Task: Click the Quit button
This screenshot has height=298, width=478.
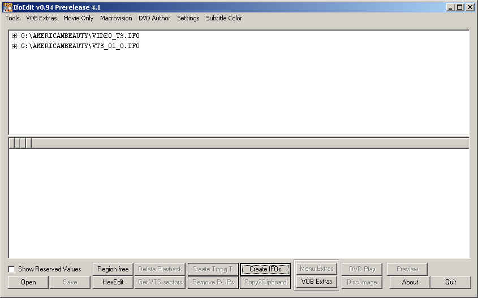Action: click(x=450, y=282)
